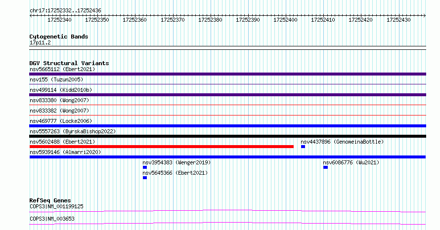Click the blue nsv469777 variant bar
440x230 pixels.
227,126
